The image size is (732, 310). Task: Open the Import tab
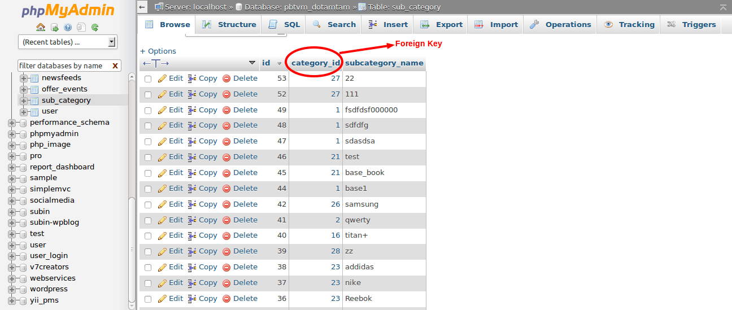point(496,24)
